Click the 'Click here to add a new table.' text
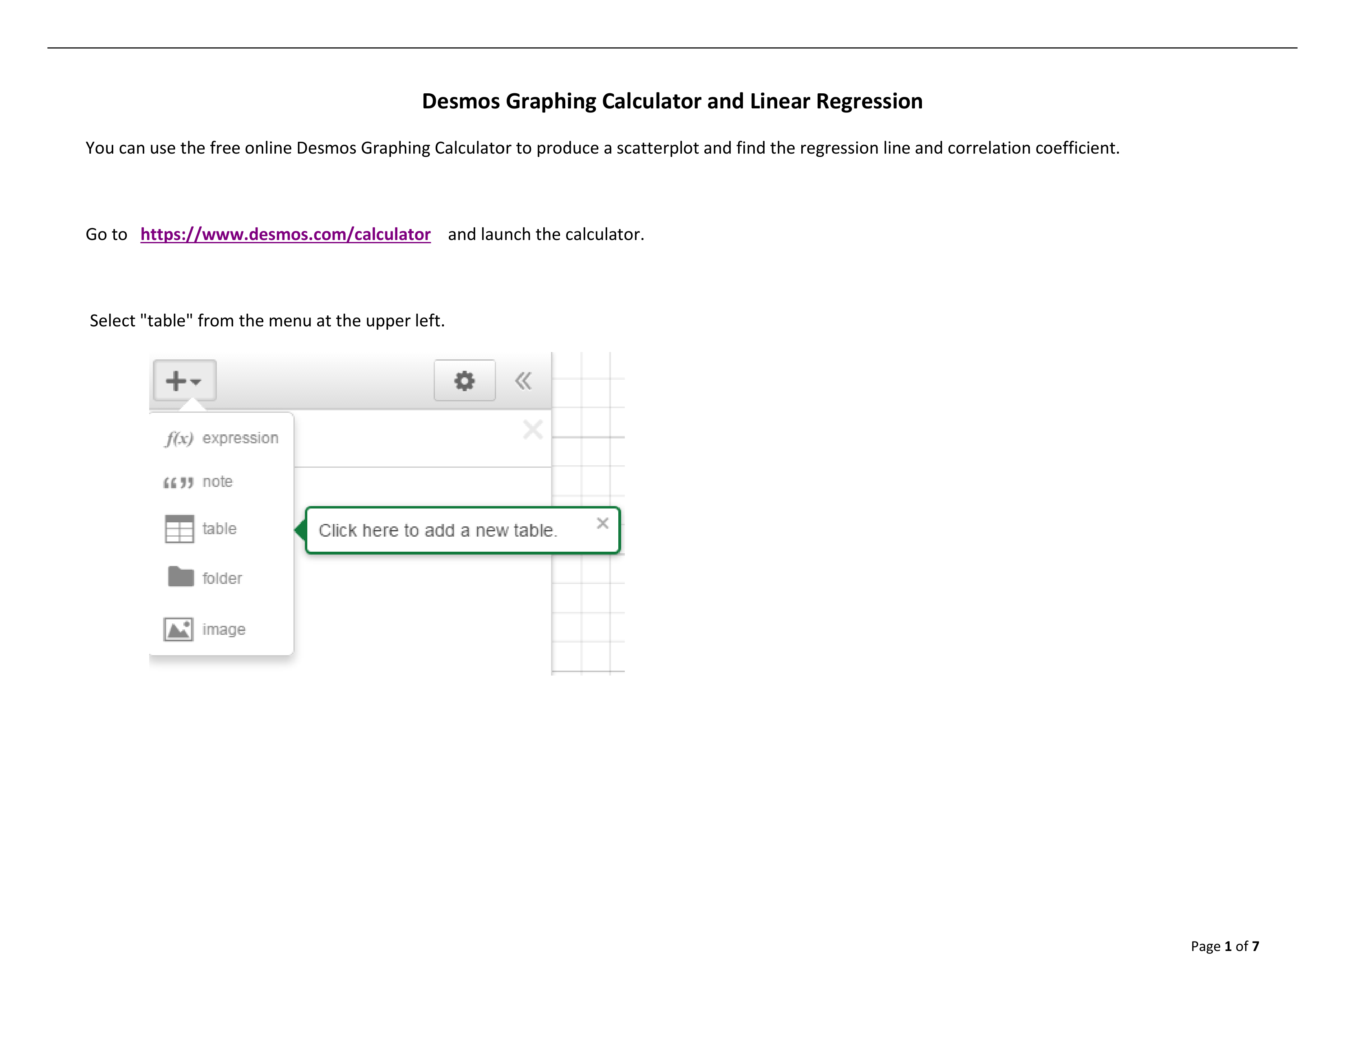 438,531
